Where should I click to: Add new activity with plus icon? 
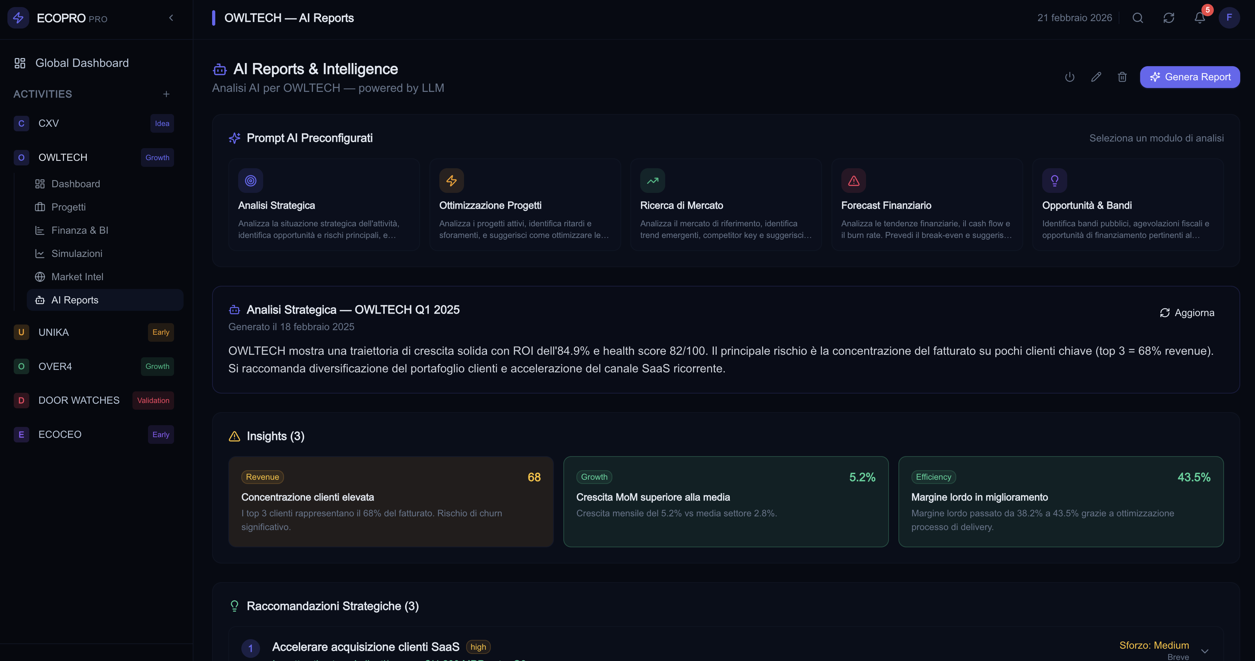pos(166,94)
